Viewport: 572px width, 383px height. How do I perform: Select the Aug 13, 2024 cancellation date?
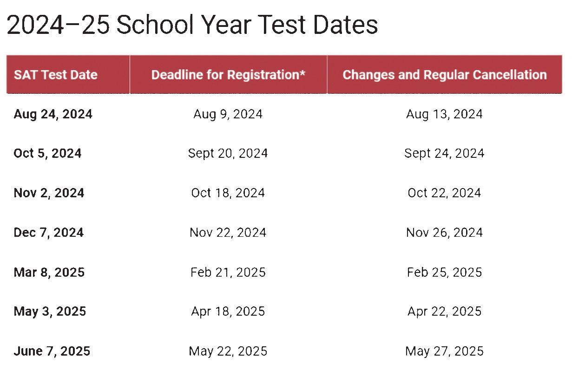(x=444, y=114)
